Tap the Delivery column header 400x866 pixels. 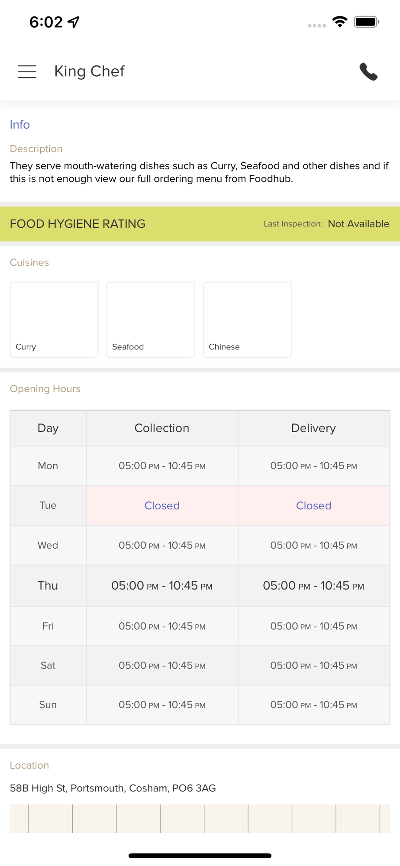pyautogui.click(x=313, y=428)
